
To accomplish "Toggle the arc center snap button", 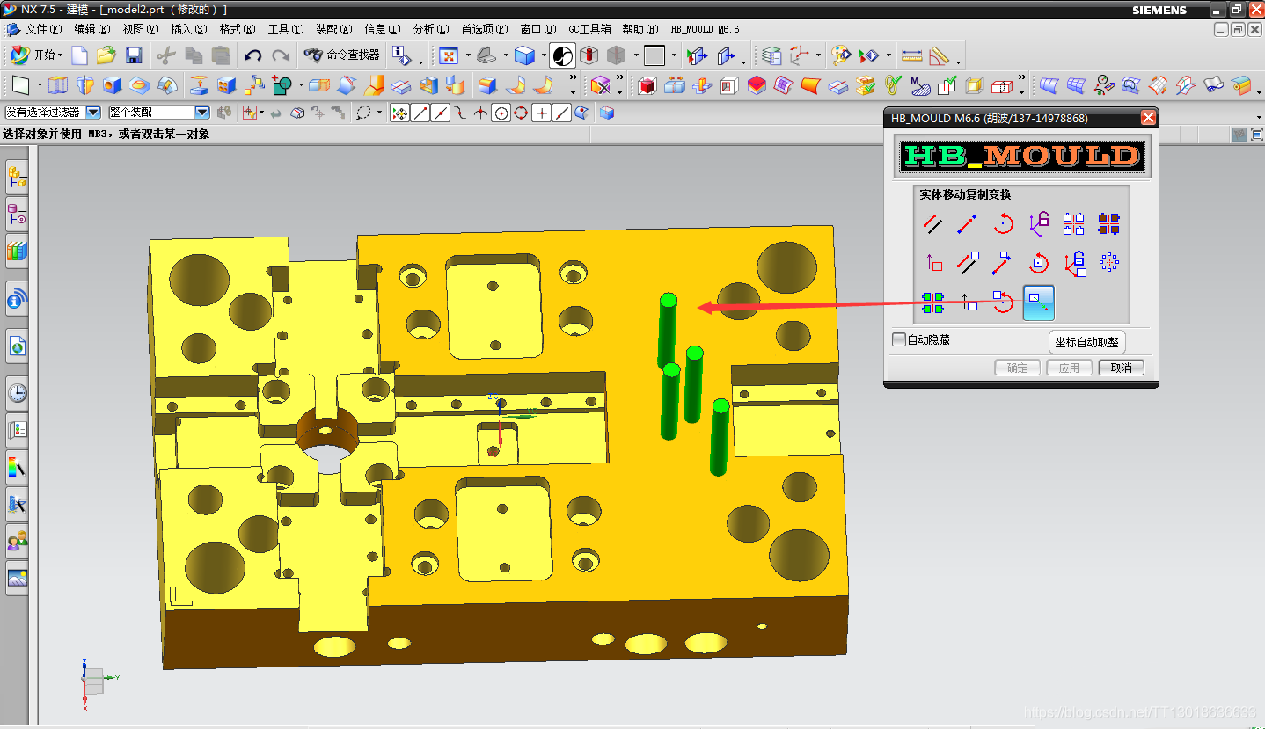I will tap(501, 113).
